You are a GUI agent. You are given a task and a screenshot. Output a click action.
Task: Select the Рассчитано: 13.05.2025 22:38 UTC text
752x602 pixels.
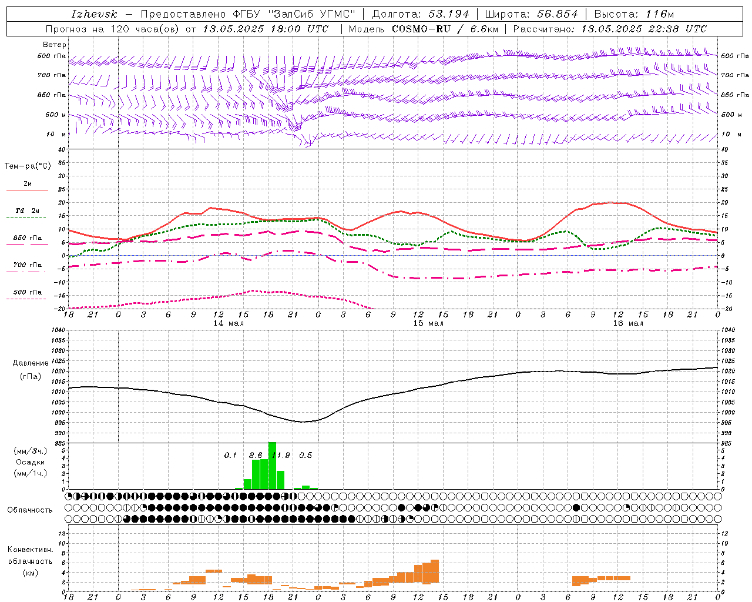[x=610, y=29]
